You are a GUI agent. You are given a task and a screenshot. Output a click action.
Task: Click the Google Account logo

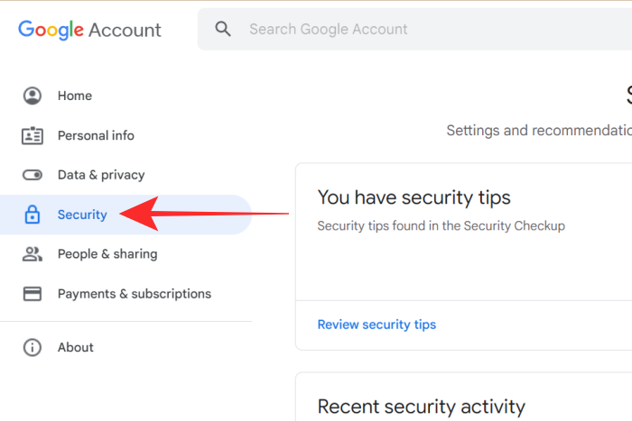tap(89, 29)
